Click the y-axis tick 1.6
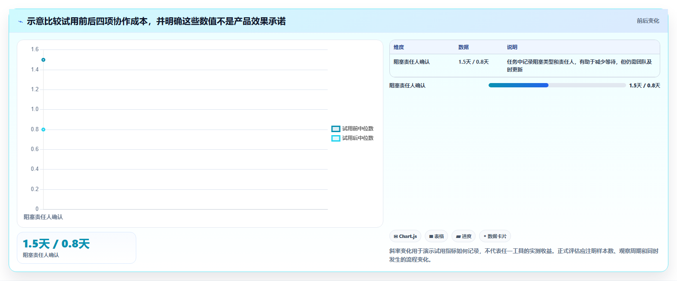 (34, 49)
